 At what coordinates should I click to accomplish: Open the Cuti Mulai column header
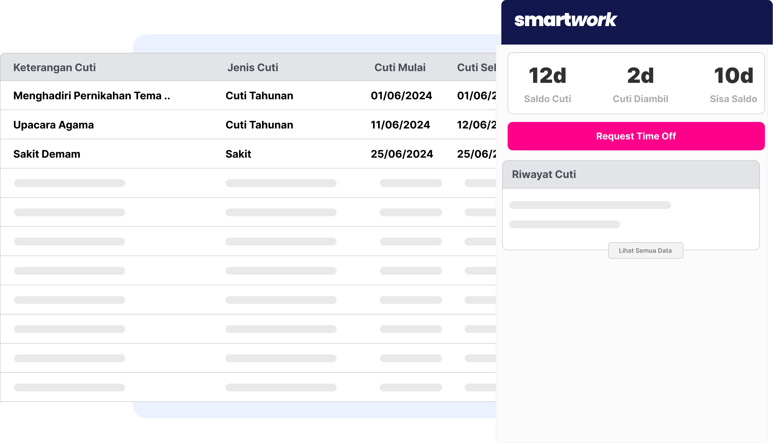[400, 67]
